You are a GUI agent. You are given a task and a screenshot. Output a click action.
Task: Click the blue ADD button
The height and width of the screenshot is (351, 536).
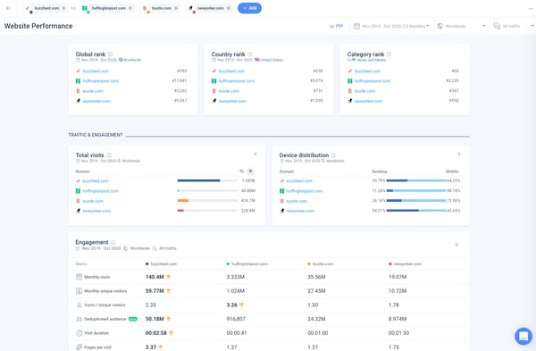pyautogui.click(x=249, y=8)
